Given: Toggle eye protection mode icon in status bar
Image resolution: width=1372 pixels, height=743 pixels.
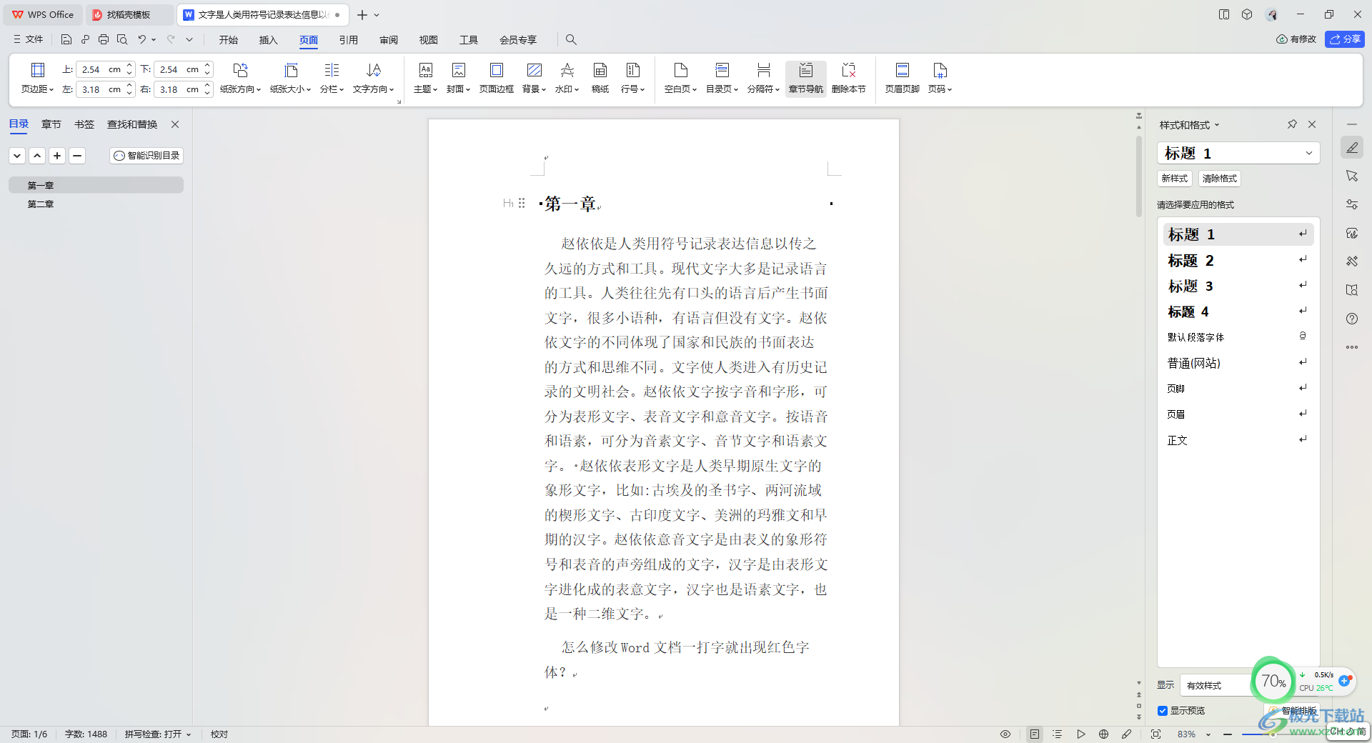Looking at the screenshot, I should coord(1005,734).
